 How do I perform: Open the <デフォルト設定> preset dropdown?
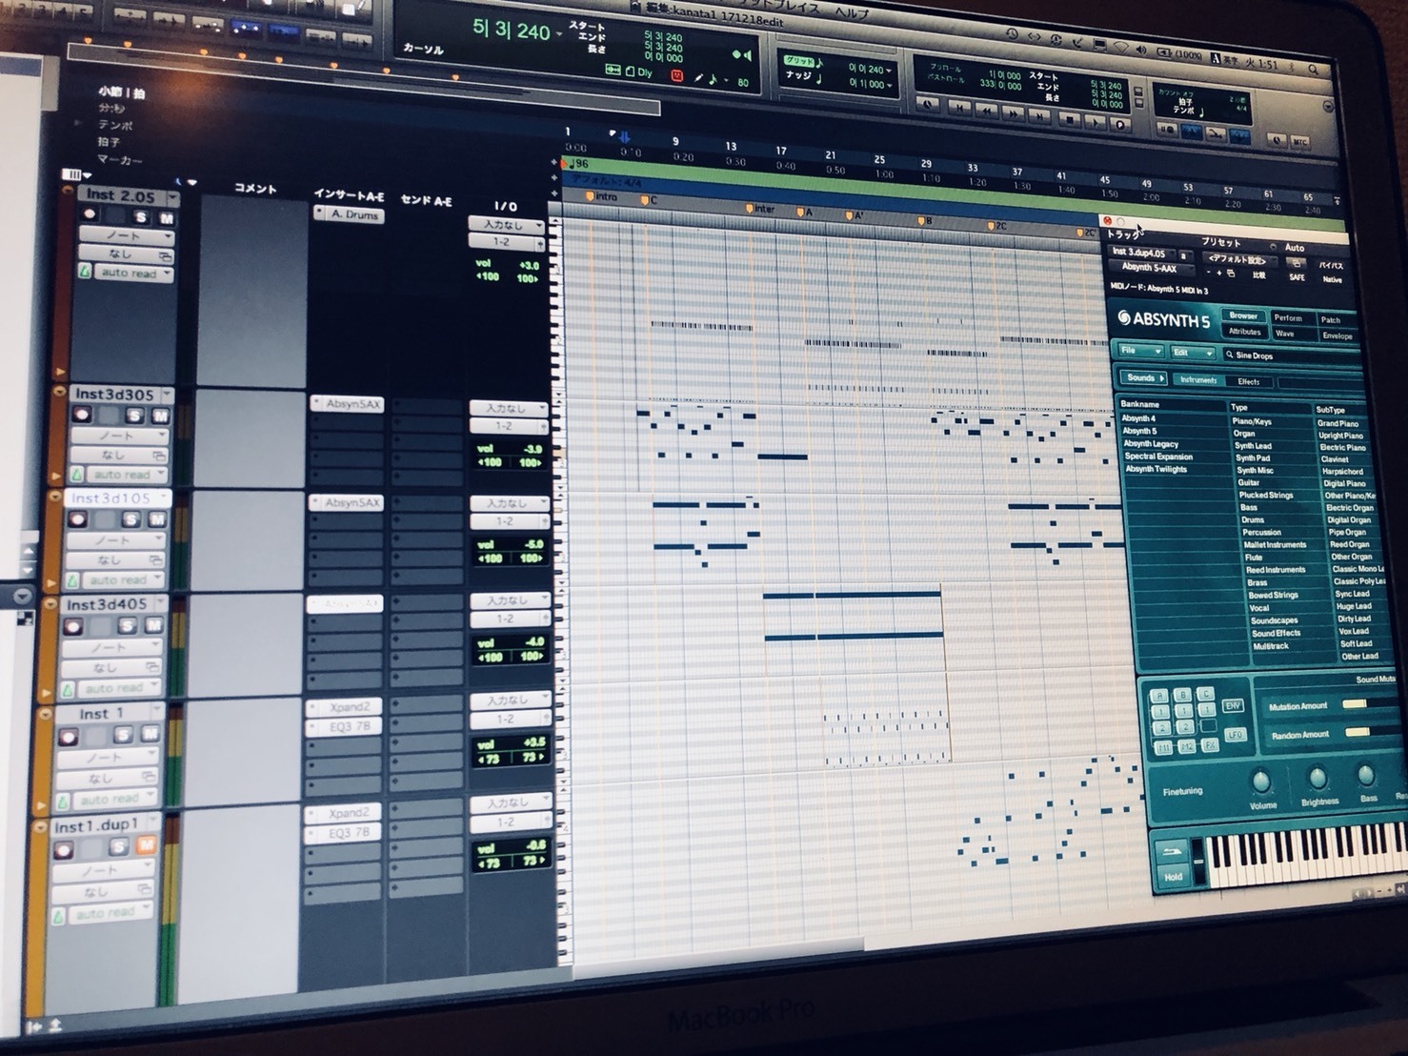point(1240,260)
